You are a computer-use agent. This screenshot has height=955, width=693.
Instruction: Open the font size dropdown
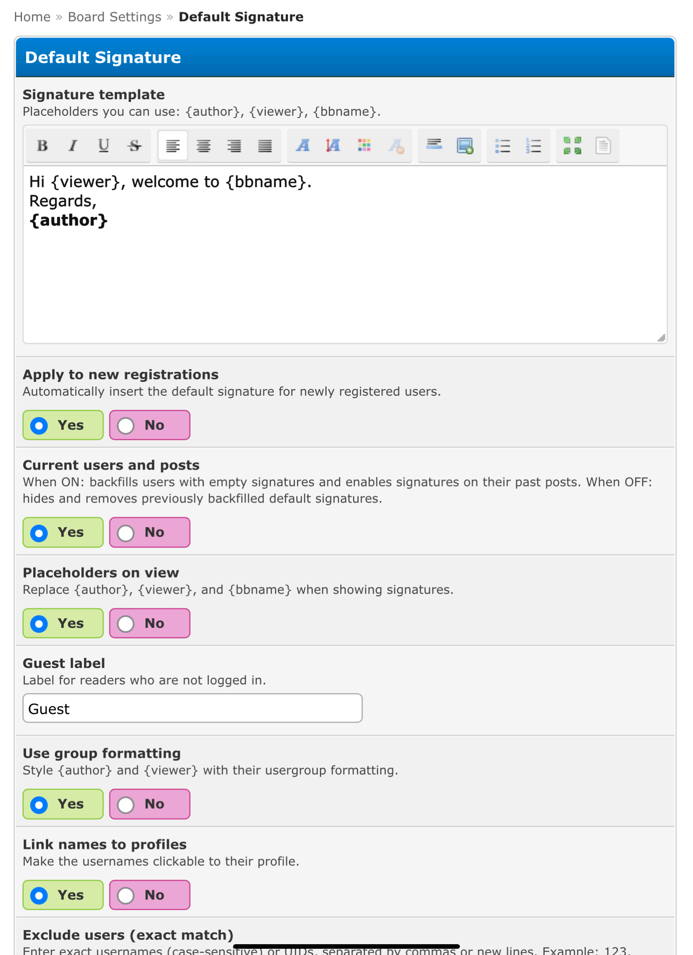coord(333,146)
